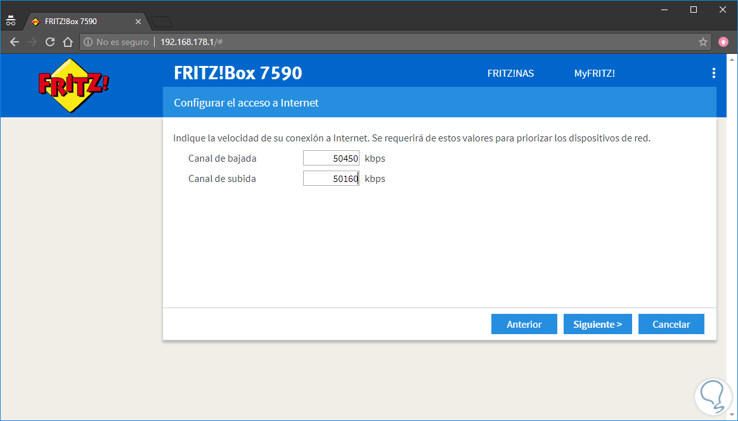Focus the Canal de bajada field

(332, 159)
